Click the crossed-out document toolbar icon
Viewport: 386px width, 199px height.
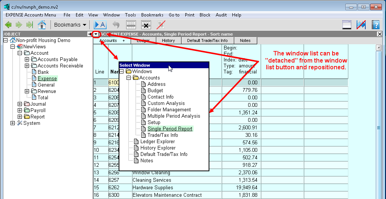161,25
